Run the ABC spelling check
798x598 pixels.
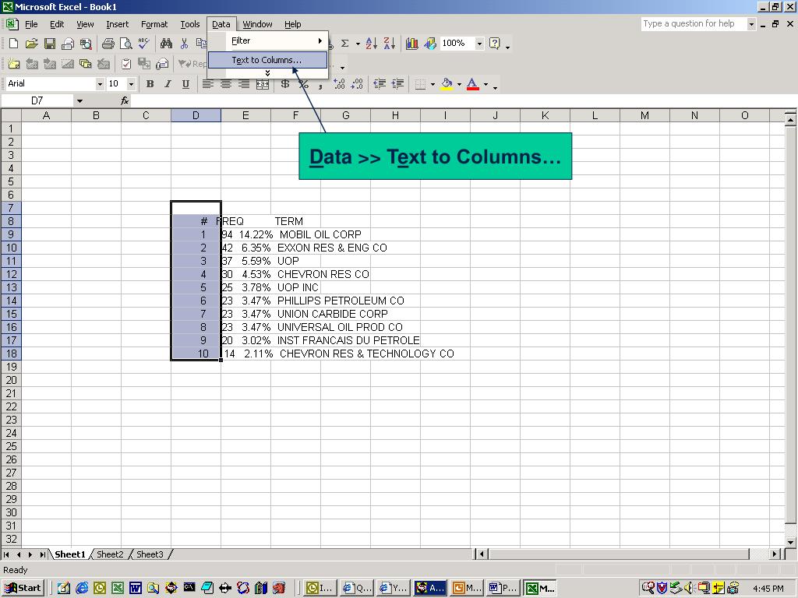point(144,44)
